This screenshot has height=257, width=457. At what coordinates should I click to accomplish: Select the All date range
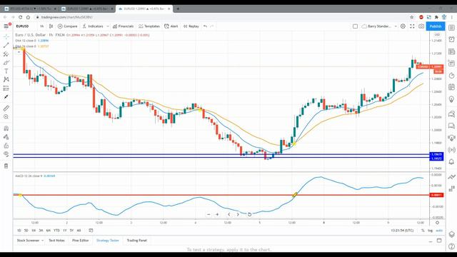[79, 231]
